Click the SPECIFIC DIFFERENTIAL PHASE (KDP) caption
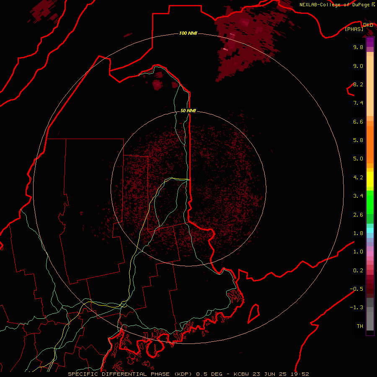Viewport: 377px width, 377px height. (x=131, y=374)
